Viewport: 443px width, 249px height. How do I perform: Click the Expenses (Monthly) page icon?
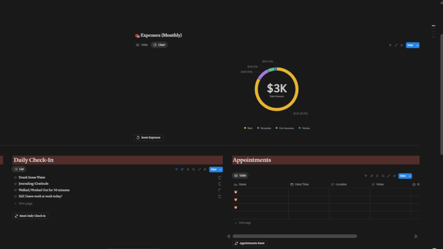(x=137, y=36)
